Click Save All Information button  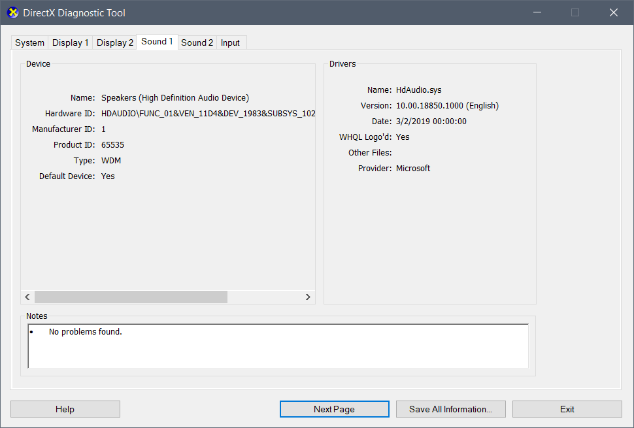(x=451, y=409)
